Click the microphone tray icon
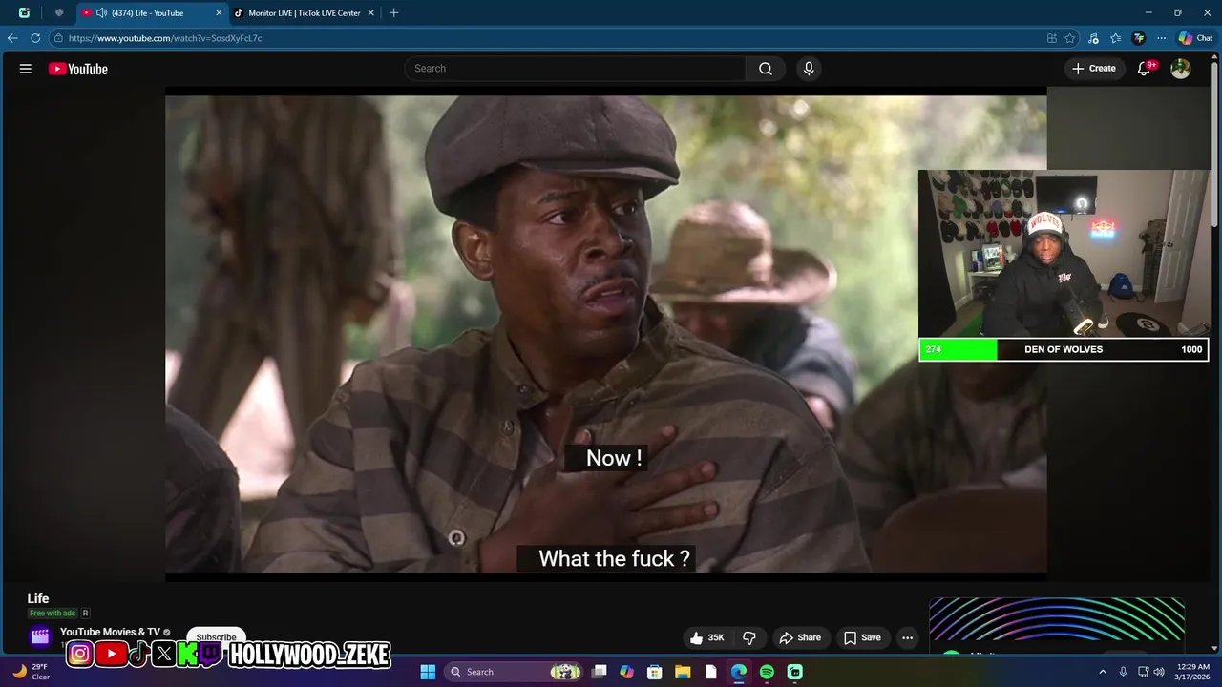The width and height of the screenshot is (1222, 687). click(x=1124, y=672)
